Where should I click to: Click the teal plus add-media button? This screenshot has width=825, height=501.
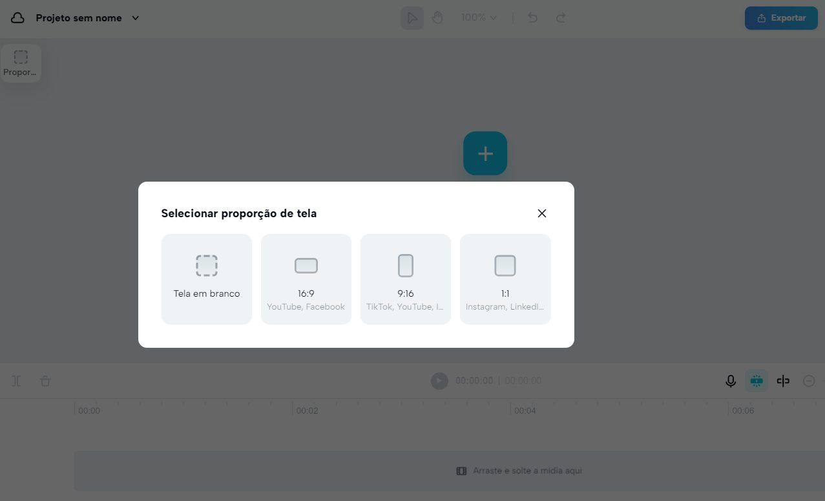pyautogui.click(x=485, y=153)
